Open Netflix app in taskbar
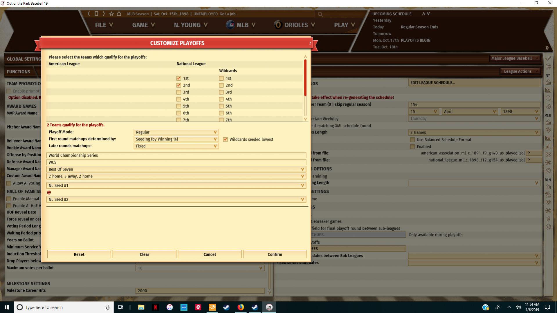 click(155, 307)
